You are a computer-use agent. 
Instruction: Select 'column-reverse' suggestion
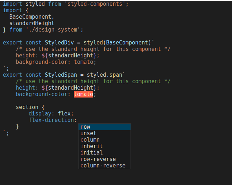click(x=104, y=166)
